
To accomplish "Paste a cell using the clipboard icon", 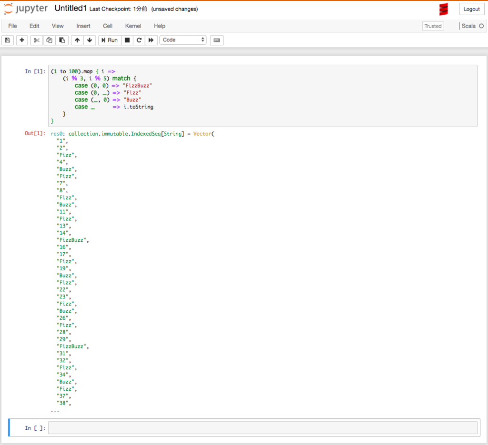I will [x=61, y=40].
